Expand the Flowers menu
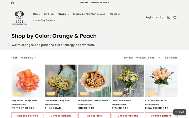Image resolution: width=189 pixels, height=118 pixels. 64,14
